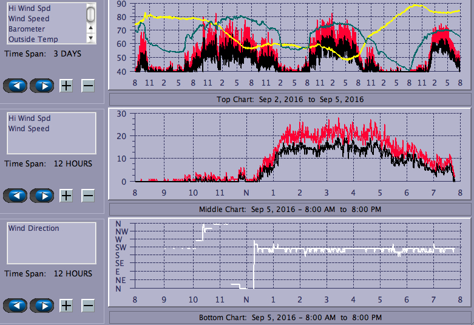Step the middle chart backward in time

tap(15, 196)
